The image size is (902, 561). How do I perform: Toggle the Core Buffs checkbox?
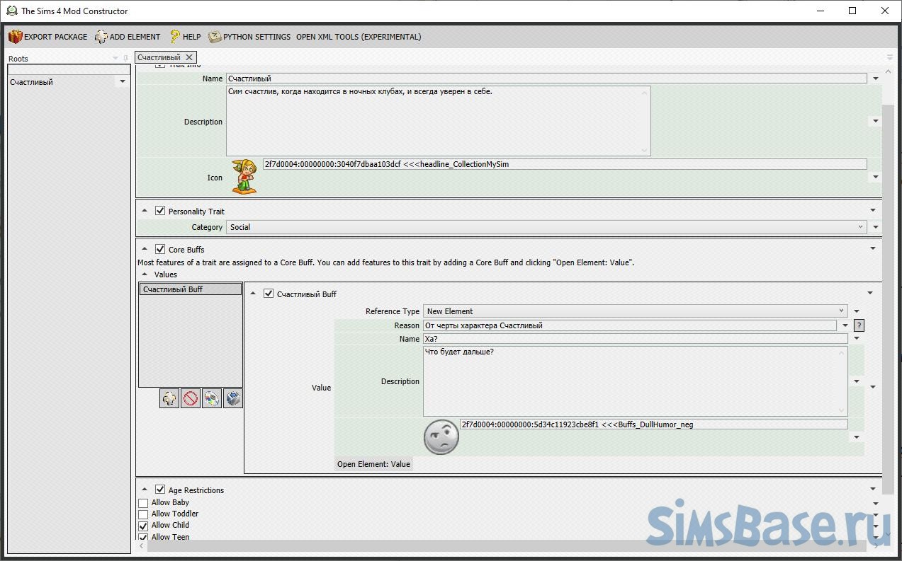(x=160, y=249)
